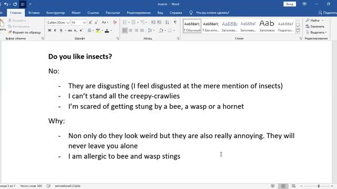The height and width of the screenshot is (189, 337).
Task: Click in the Tell Me search field
Action: [x=212, y=13]
